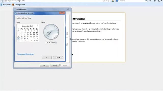Open the Getting Started bookmark
Screen dimensions: 163x91
pos(19,5)
